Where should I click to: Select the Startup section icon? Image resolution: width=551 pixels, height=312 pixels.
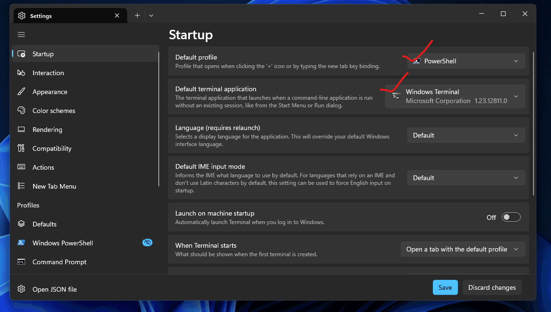coord(21,54)
